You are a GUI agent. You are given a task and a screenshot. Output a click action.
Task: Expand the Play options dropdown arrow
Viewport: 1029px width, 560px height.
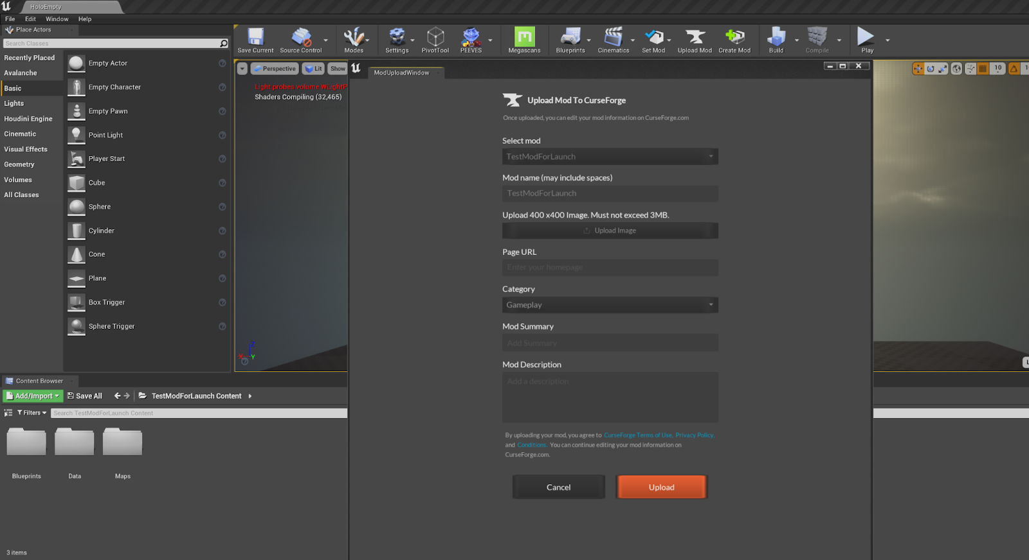point(888,40)
